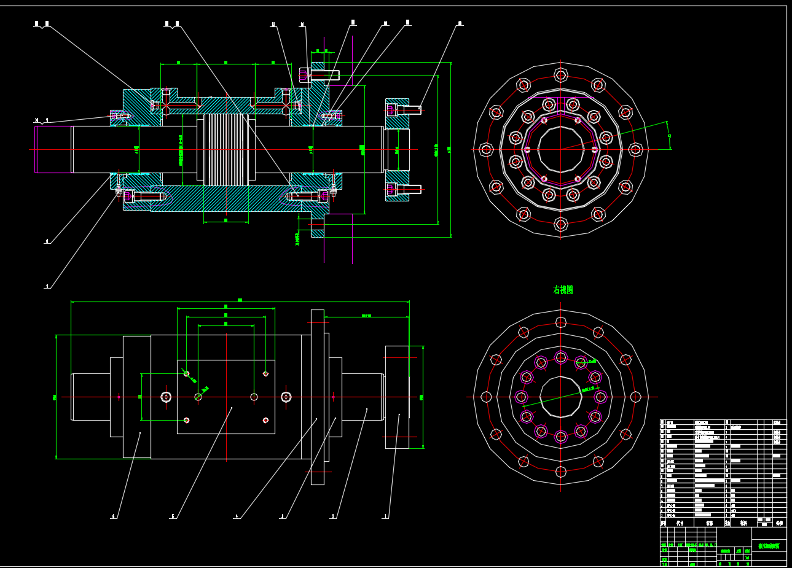Pick the topmost outer hex bolt in upper flange view
This screenshot has width=792, height=568.
pos(560,75)
